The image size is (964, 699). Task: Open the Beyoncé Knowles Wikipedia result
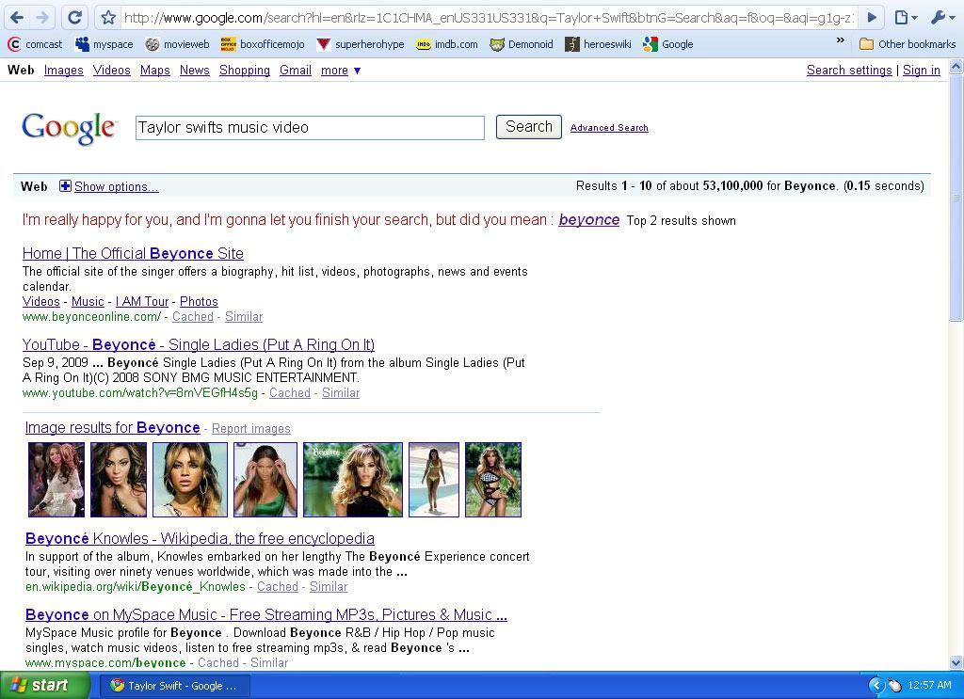point(200,538)
